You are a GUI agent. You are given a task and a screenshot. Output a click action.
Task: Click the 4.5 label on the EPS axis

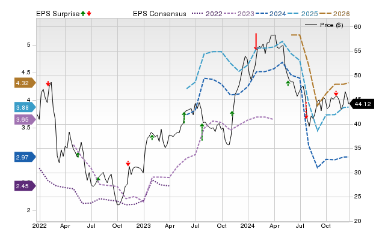coord(26,73)
